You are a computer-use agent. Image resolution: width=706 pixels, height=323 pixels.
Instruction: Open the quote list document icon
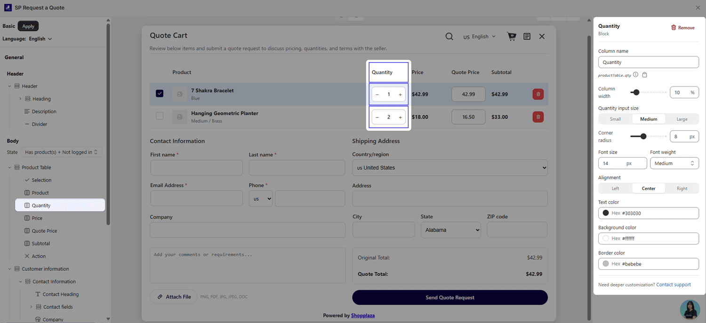point(527,36)
